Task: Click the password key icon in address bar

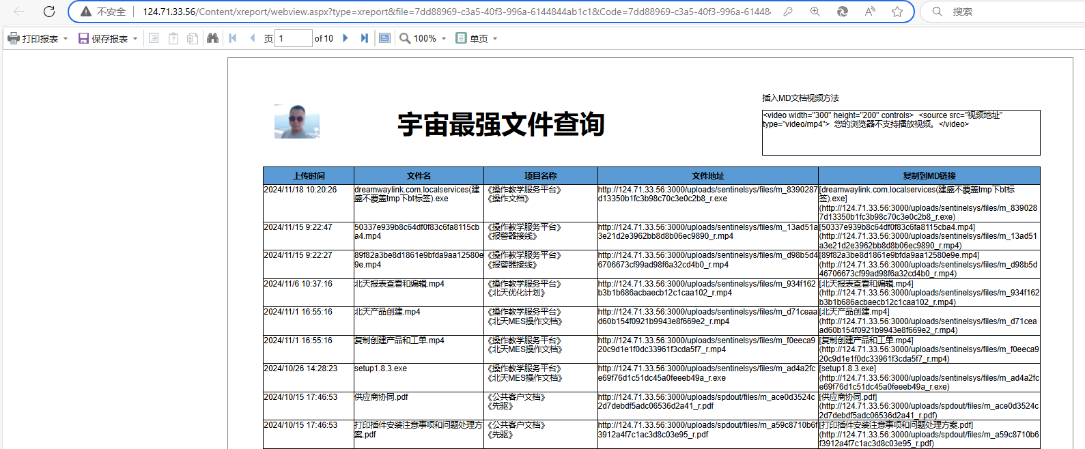Action: [788, 12]
